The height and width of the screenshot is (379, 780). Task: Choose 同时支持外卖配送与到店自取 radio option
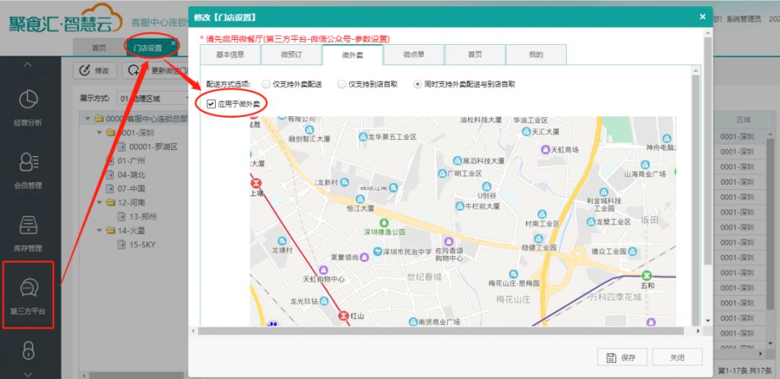click(x=417, y=84)
